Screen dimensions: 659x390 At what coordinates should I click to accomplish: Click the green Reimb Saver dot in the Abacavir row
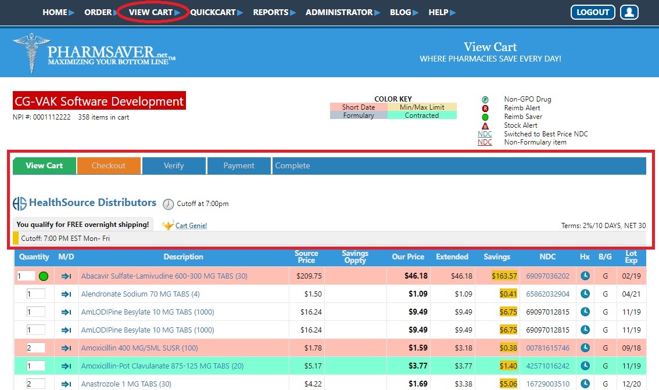tap(43, 276)
